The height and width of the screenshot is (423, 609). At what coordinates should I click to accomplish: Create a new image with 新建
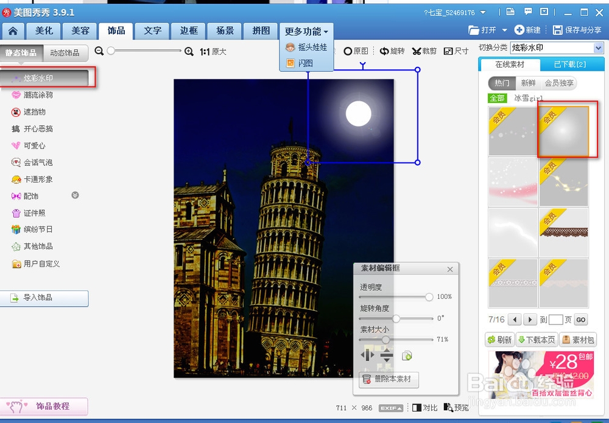pyautogui.click(x=527, y=30)
